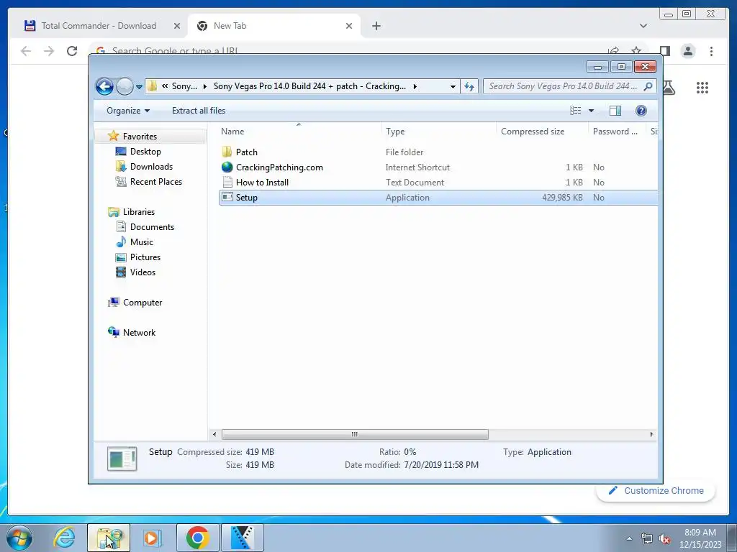Go back using Explorer's back arrow

104,86
